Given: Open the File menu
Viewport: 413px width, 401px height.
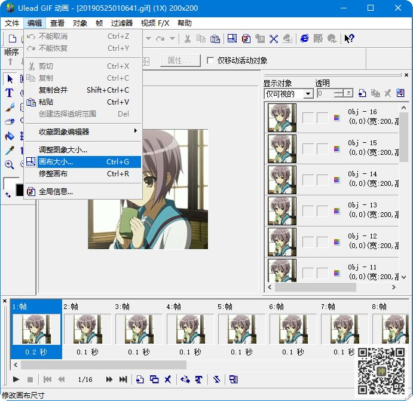Looking at the screenshot, I should (x=12, y=23).
